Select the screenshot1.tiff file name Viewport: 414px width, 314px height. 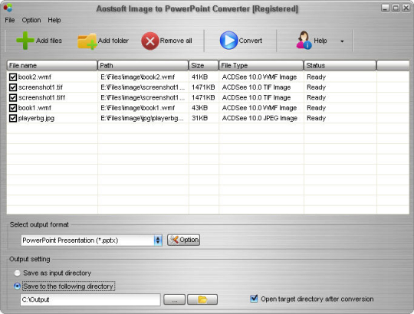(x=41, y=98)
